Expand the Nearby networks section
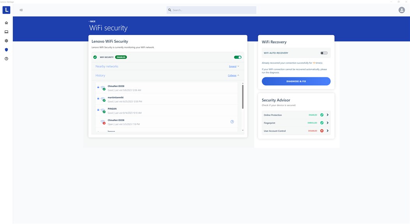Viewport: 410px width, 224px height. coord(234,66)
